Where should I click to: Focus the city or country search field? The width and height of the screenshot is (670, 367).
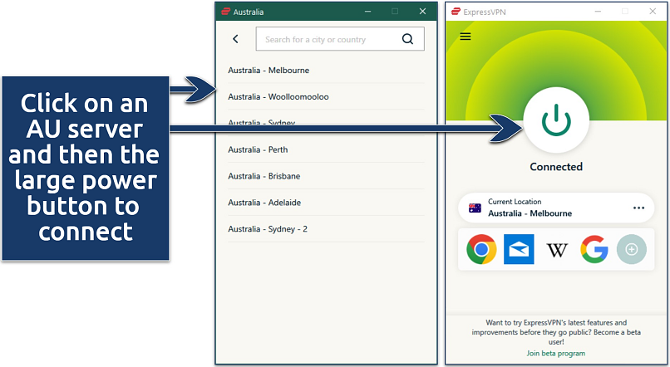340,39
